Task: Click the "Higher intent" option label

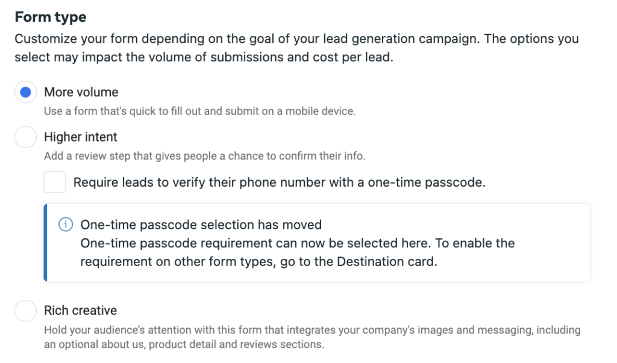Action: (x=81, y=137)
